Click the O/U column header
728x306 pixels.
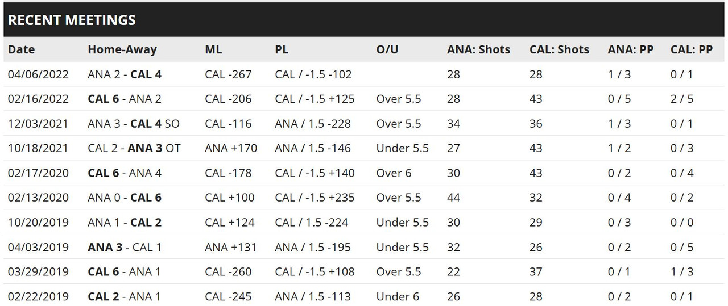[387, 49]
